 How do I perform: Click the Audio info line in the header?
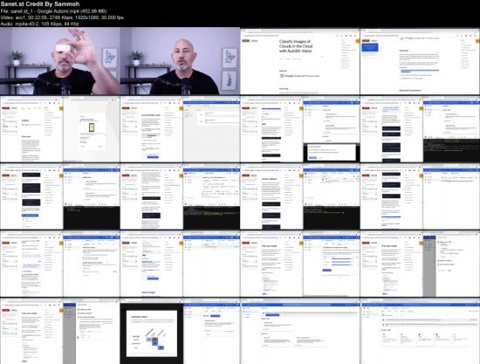click(x=40, y=24)
